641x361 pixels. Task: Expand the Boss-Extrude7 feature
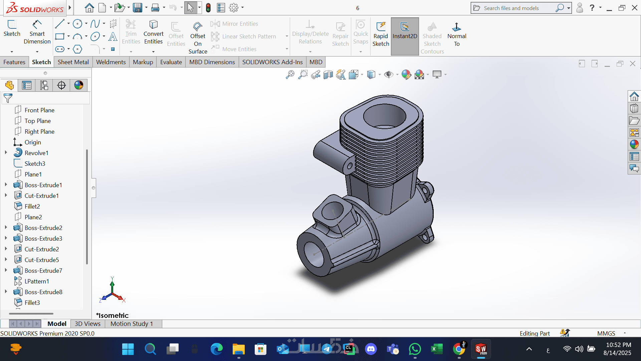point(6,270)
